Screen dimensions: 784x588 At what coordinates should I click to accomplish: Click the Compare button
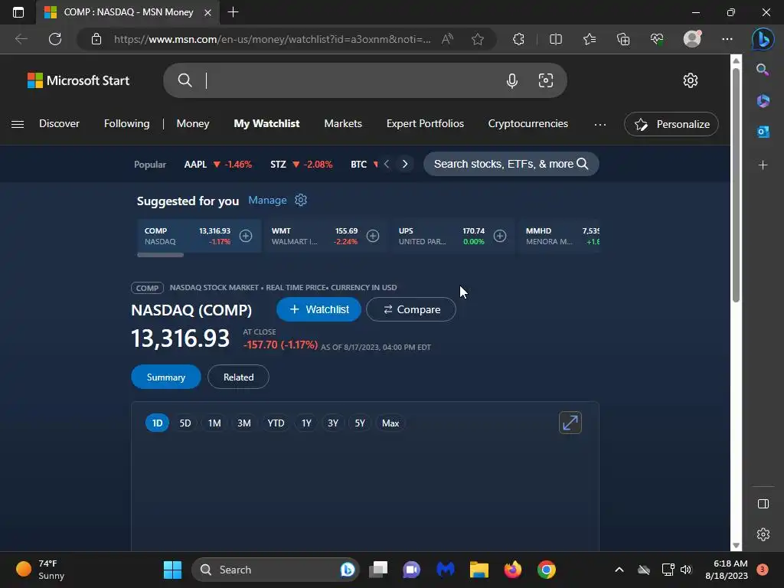pos(411,309)
